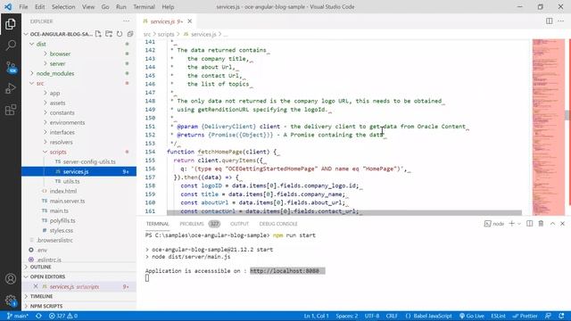
Task: Click the main branch indicator in status bar
Action: click(x=18, y=316)
